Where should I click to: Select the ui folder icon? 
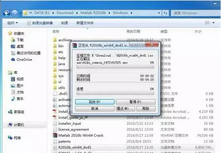[x=55, y=82]
